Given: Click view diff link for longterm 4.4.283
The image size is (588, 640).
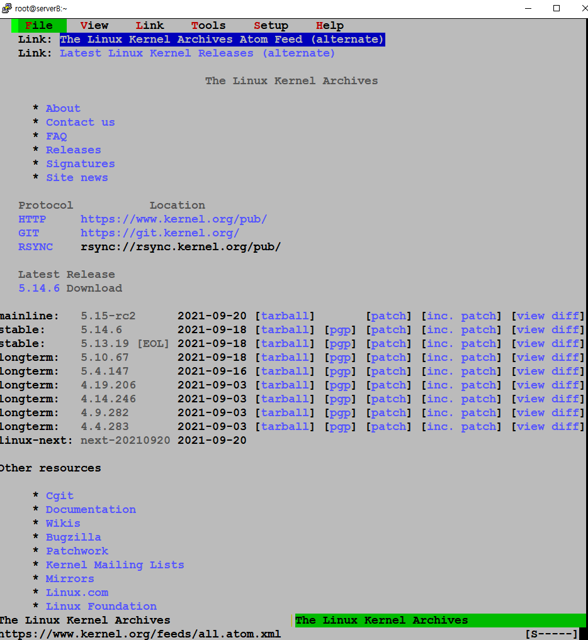Looking at the screenshot, I should pos(548,427).
